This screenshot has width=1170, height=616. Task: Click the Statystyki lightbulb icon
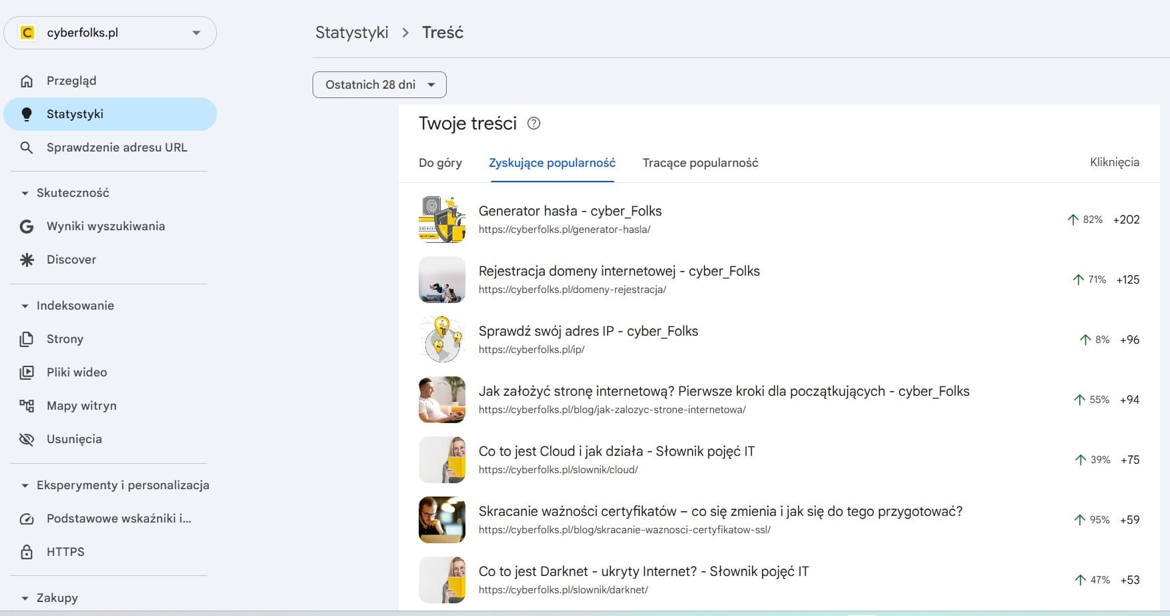tap(27, 114)
